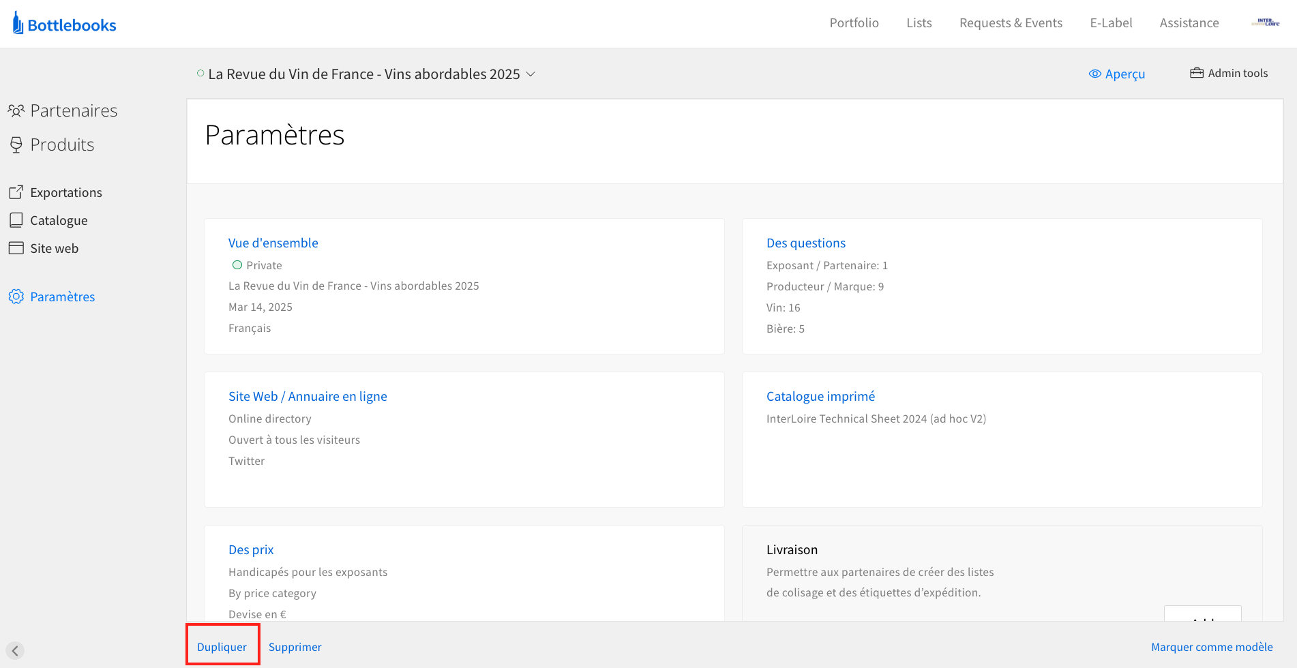Click Marquer comme modèle
1297x668 pixels.
point(1212,647)
